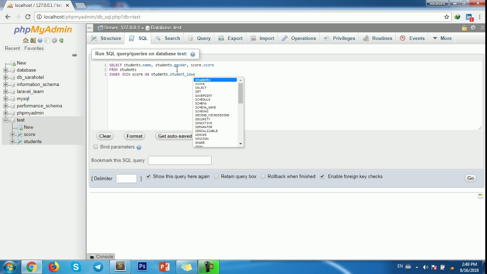Image resolution: width=487 pixels, height=274 pixels.
Task: Click autocomplete list scrollbar thumb
Action: point(240,93)
